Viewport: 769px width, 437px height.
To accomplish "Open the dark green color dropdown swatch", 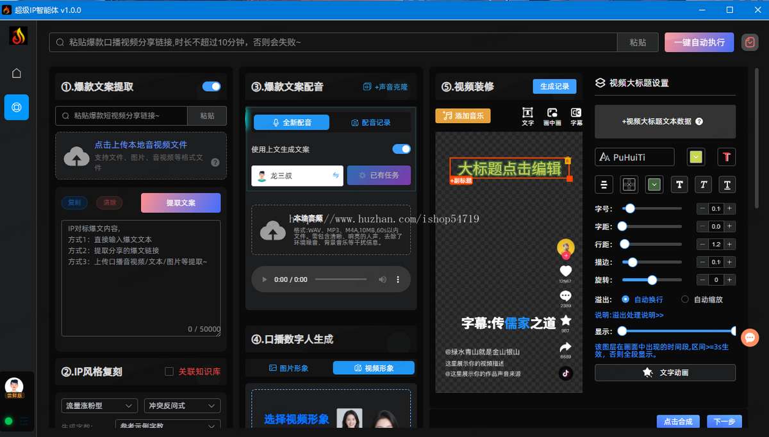I will click(x=654, y=185).
